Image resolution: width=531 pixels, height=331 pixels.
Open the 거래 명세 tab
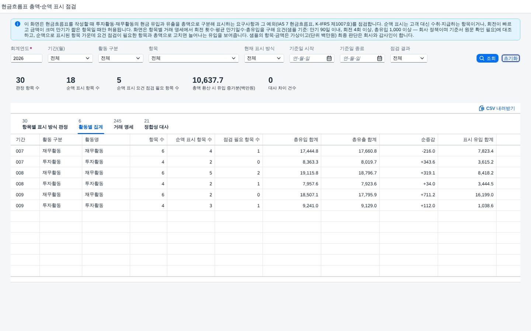click(x=124, y=124)
